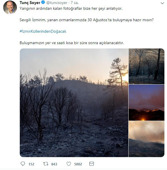Open the charred tree trunks thumbnail
Viewport: 167px width, 170px height.
coord(146,66)
